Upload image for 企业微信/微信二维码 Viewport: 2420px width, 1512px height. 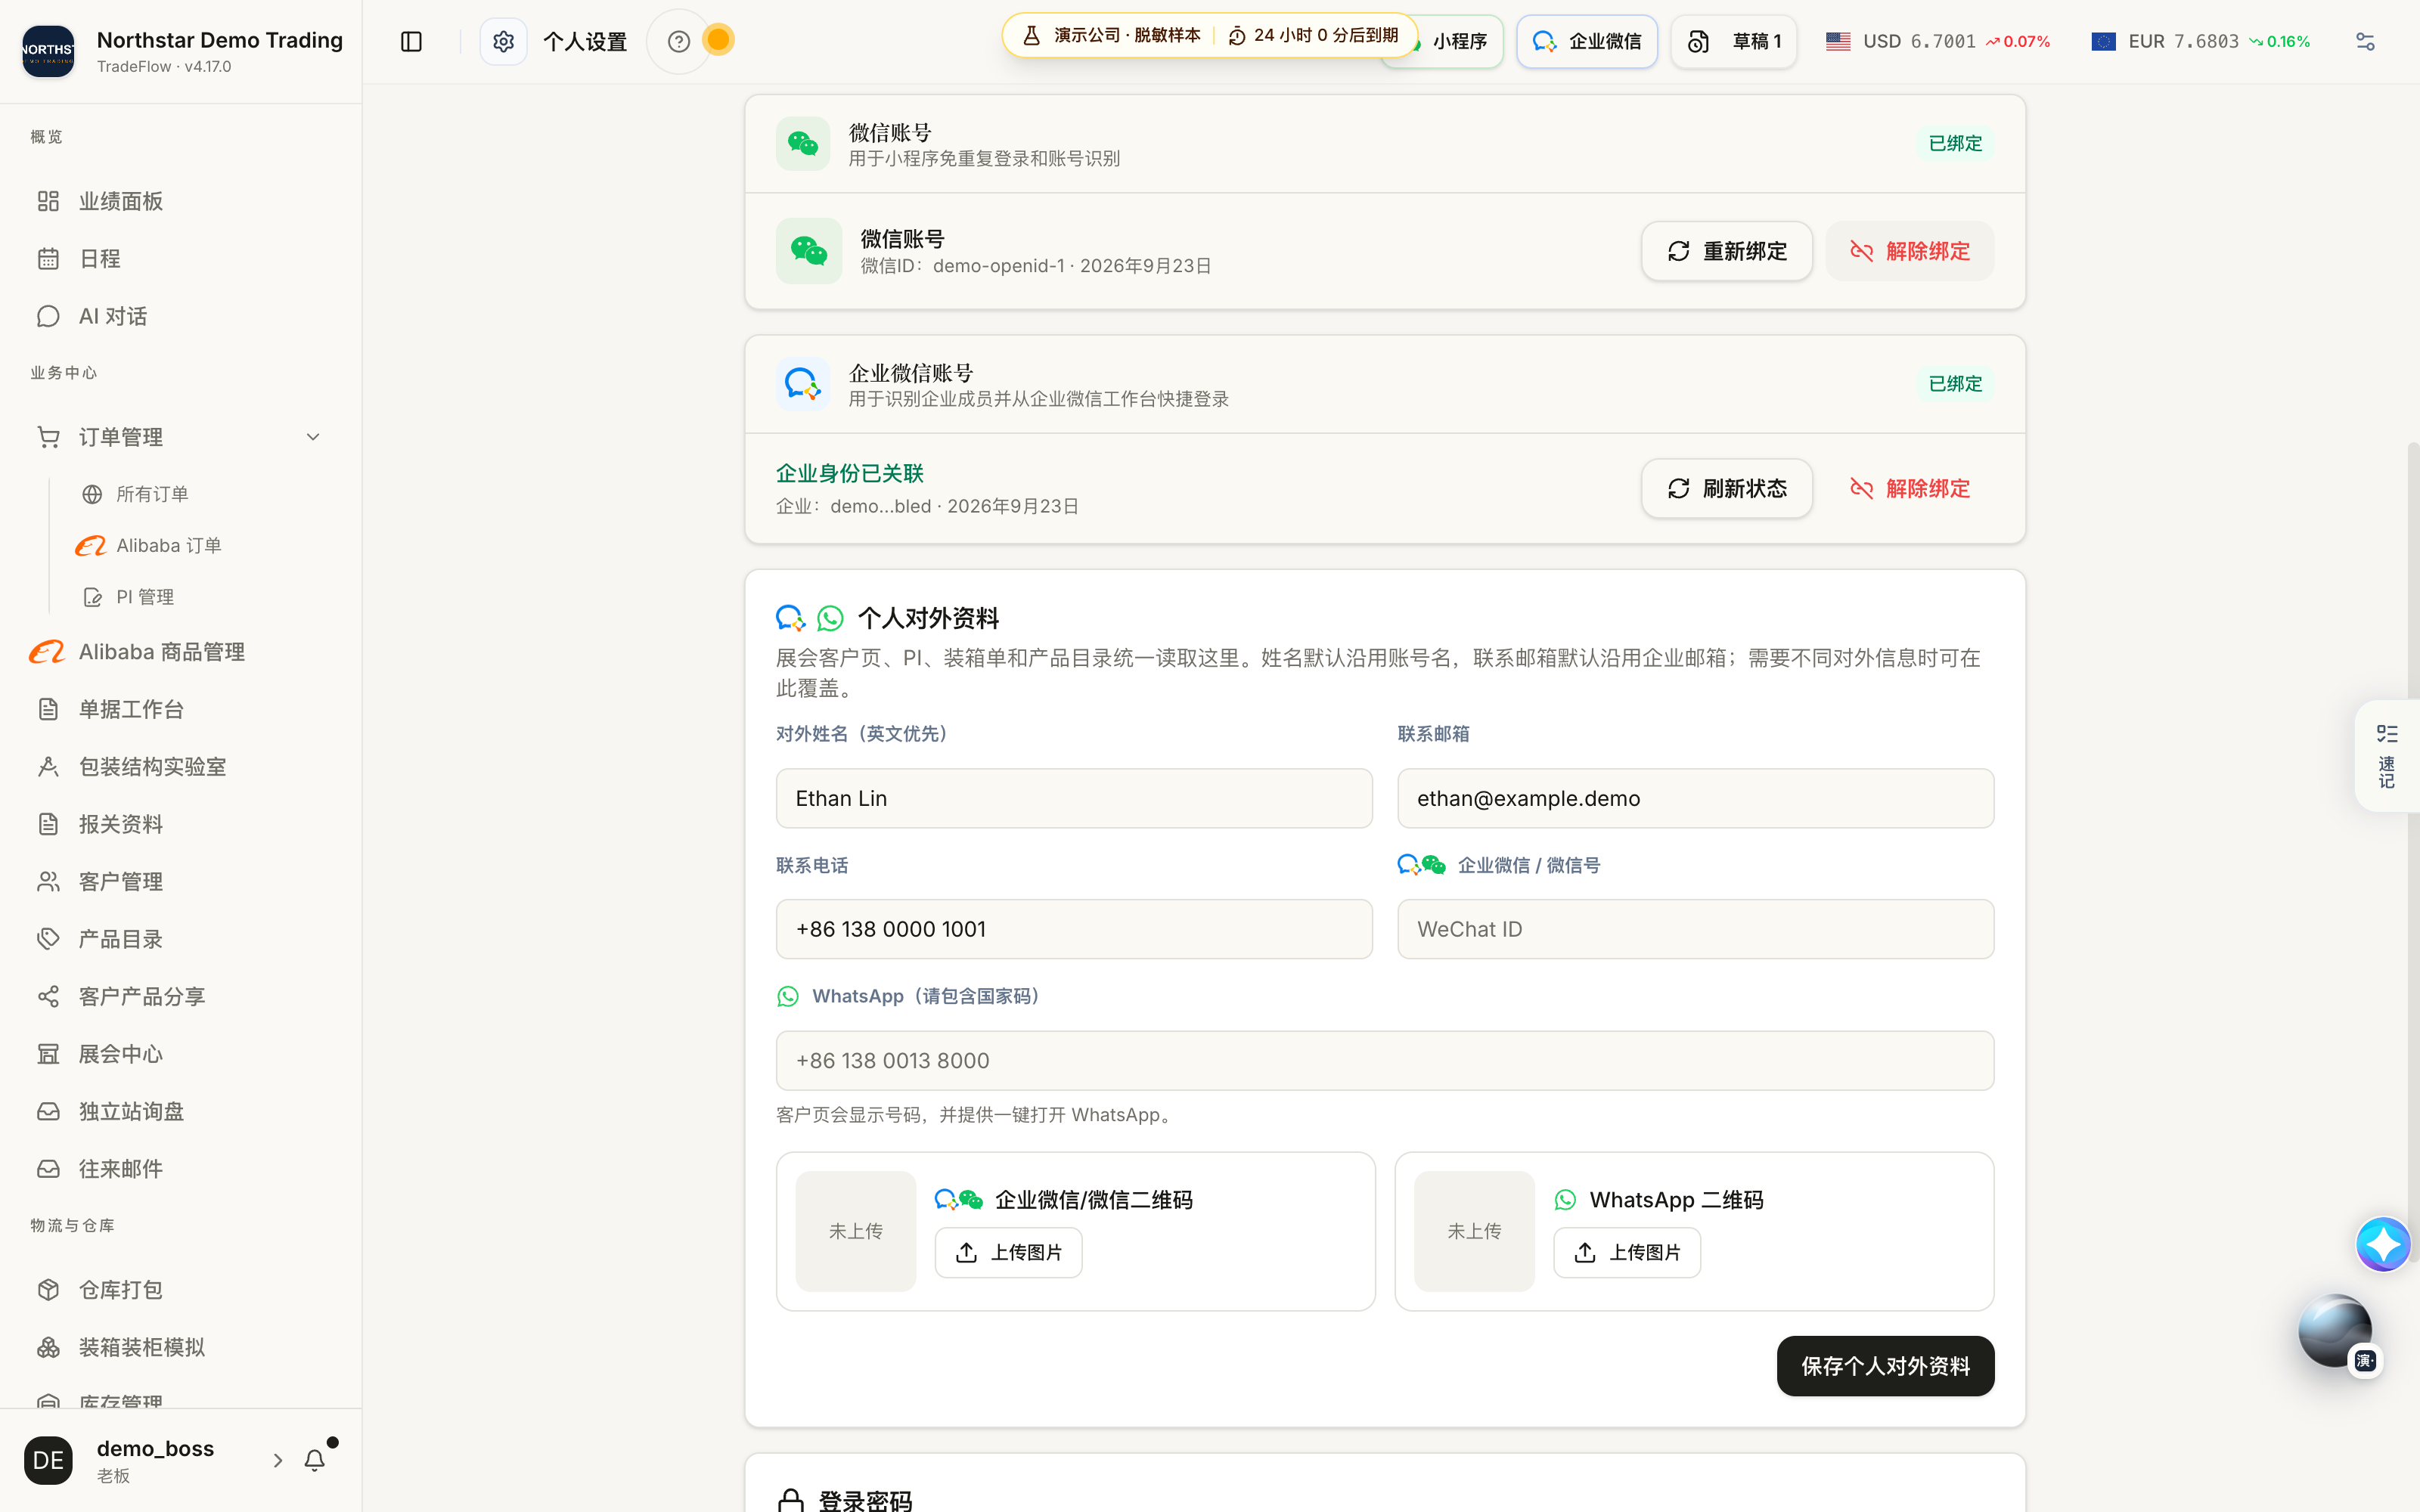[1008, 1252]
